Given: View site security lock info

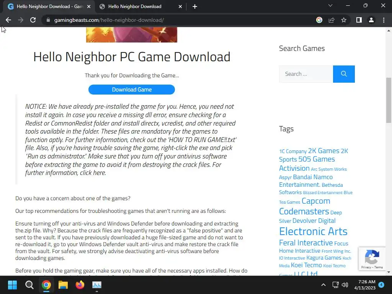Looking at the screenshot, I should click(48, 20).
